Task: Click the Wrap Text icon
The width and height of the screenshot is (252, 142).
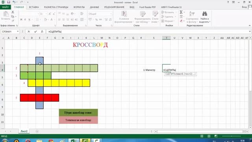Action: tap(82, 14)
